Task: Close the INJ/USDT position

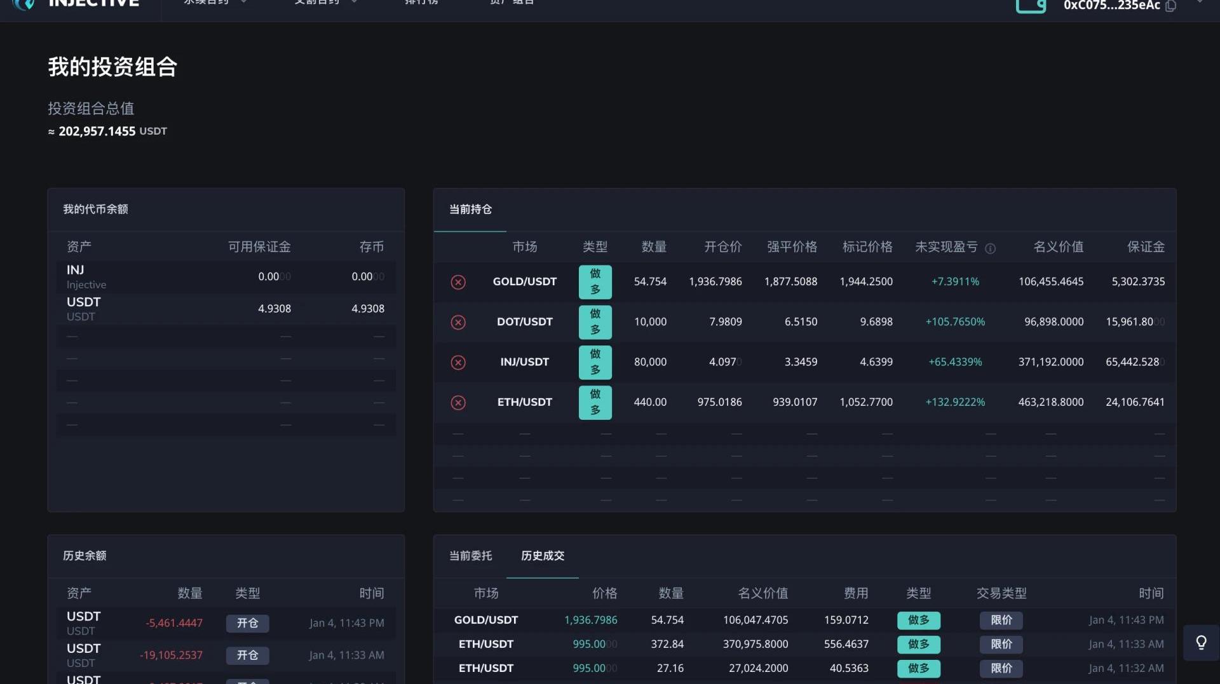Action: (458, 362)
